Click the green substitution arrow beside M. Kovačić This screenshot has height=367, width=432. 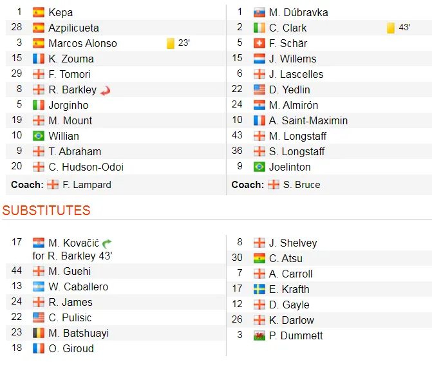point(107,243)
